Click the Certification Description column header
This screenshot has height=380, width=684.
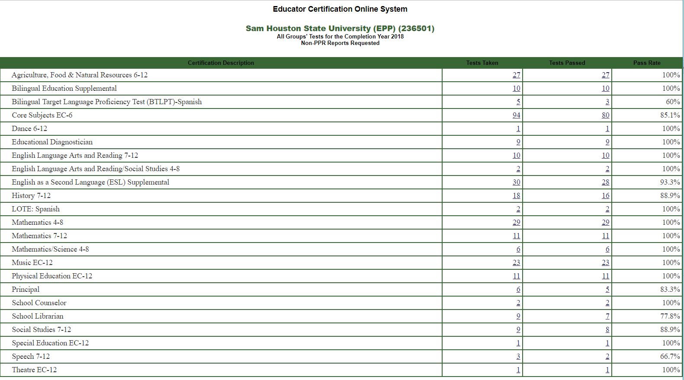point(221,63)
